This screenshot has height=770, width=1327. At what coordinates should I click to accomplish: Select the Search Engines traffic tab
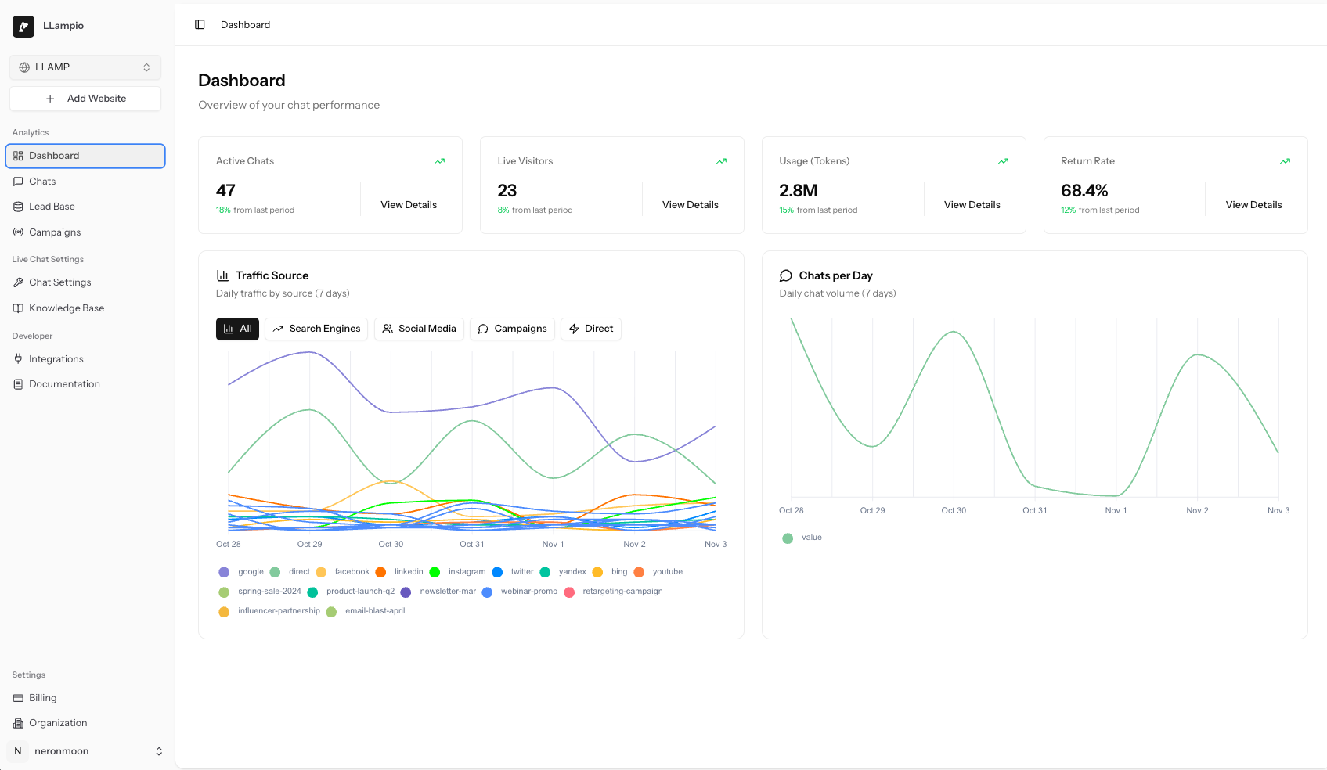(x=316, y=329)
